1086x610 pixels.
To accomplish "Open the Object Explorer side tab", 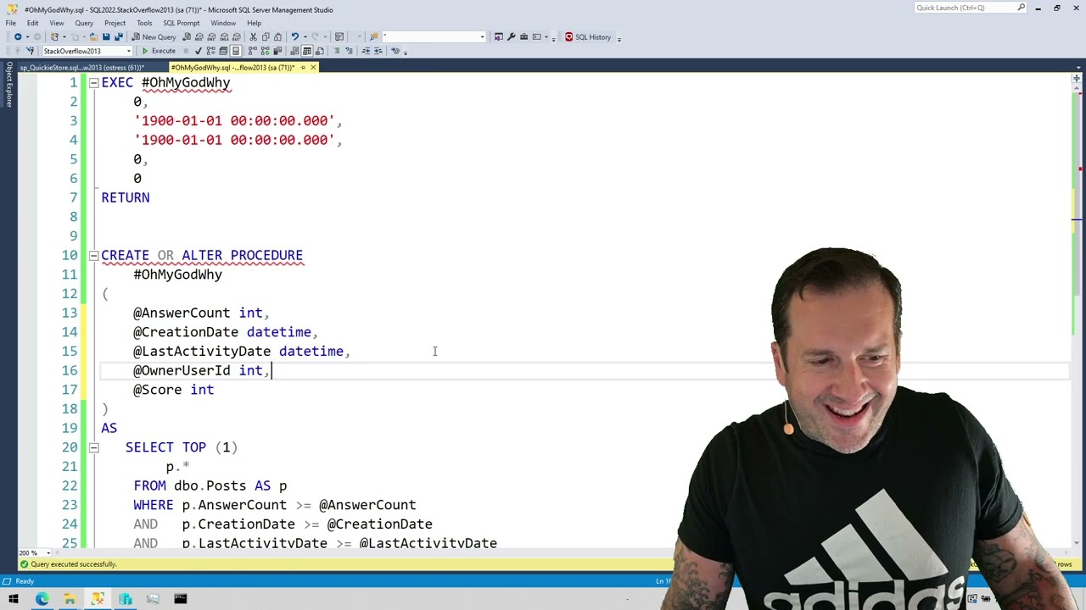I will click(x=9, y=85).
